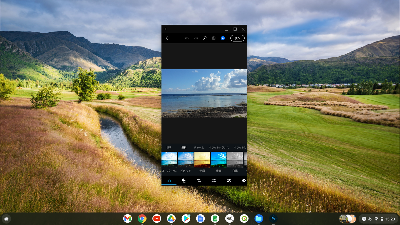Switch to the チャーム filter category

199,147
